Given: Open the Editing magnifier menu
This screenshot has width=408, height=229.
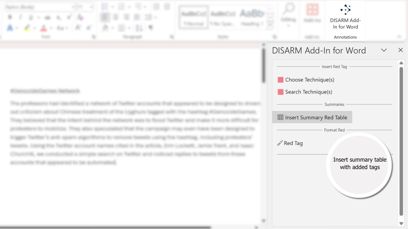Looking at the screenshot, I should tap(289, 14).
